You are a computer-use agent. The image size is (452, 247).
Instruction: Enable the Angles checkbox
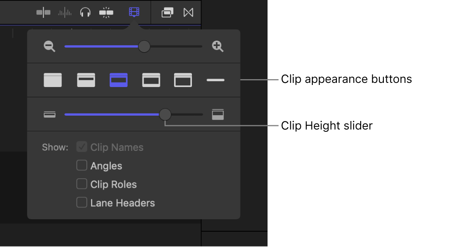[82, 166]
